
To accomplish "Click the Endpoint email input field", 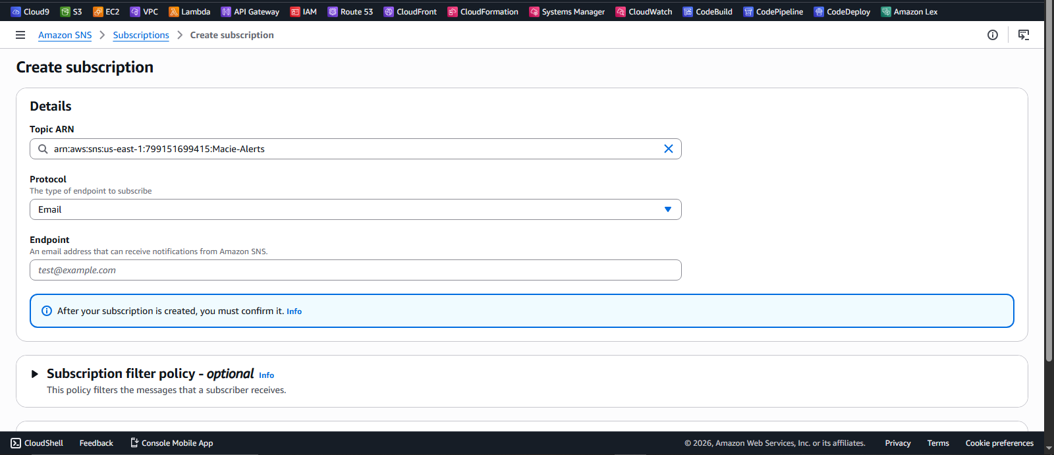I will pos(356,270).
